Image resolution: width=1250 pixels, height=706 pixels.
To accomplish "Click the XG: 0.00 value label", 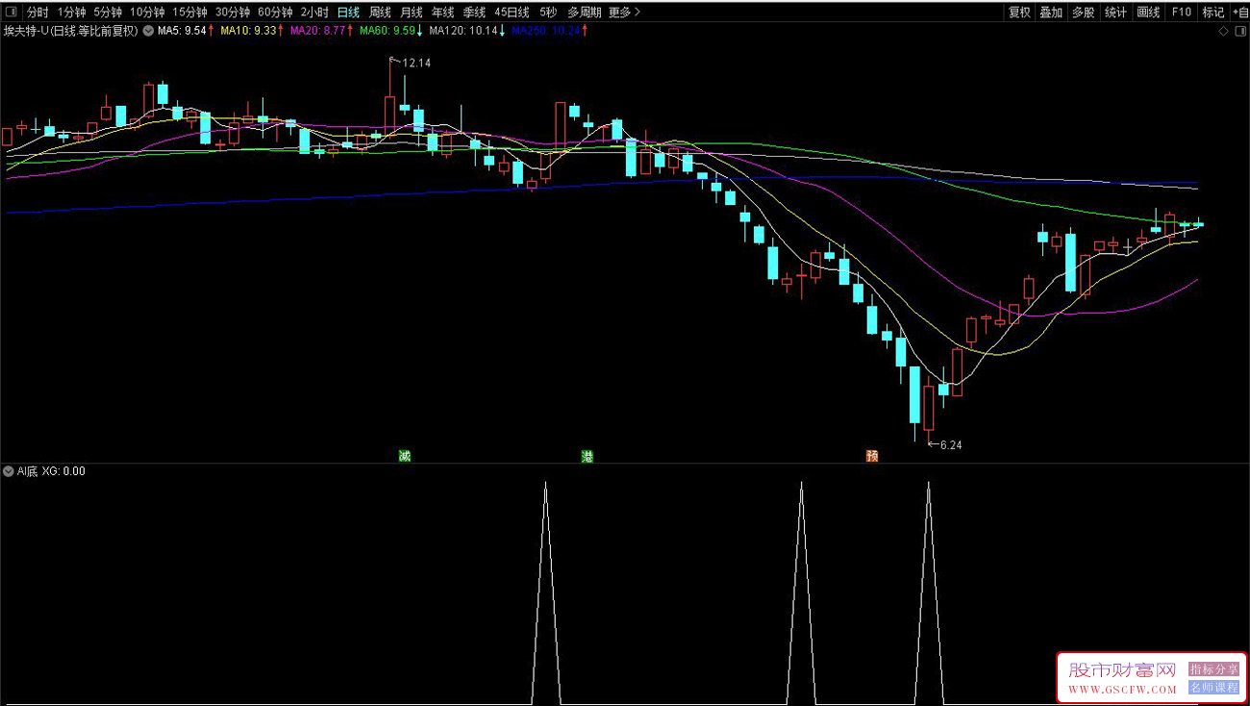I will click(x=63, y=471).
